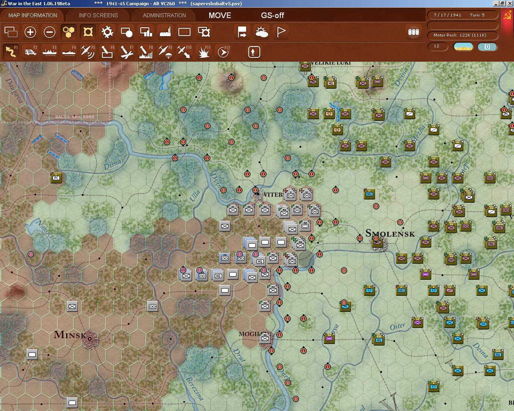This screenshot has width=514, height=411.
Task: Toggle the counter-with-gear display icon
Action: pyautogui.click(x=204, y=32)
